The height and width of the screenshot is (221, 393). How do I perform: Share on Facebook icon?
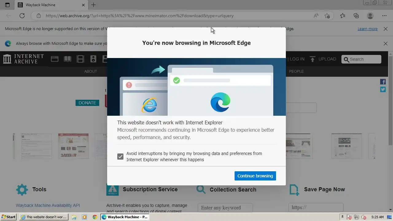[x=383, y=82]
